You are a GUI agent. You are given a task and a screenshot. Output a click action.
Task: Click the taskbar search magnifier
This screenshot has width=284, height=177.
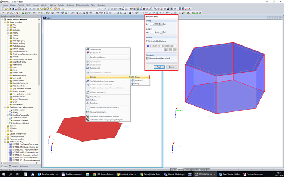[x=10, y=174]
